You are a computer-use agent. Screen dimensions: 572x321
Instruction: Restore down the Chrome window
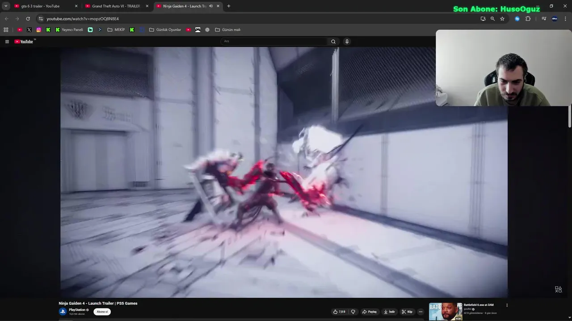click(551, 6)
